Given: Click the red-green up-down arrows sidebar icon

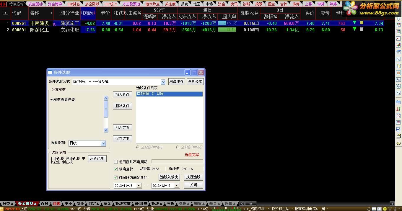Looking at the screenshot, I should (x=398, y=109).
